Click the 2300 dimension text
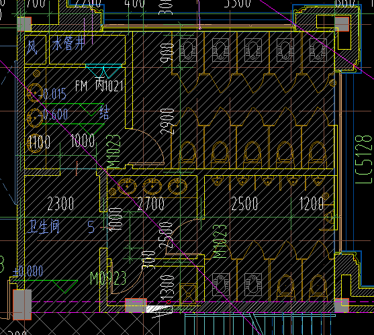The image size is (374, 335). coord(60,203)
